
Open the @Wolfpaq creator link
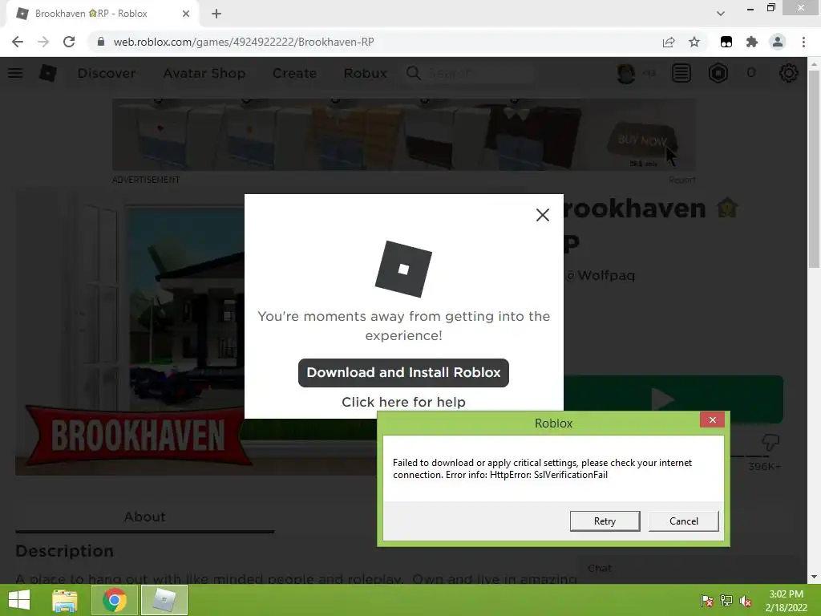pos(601,276)
